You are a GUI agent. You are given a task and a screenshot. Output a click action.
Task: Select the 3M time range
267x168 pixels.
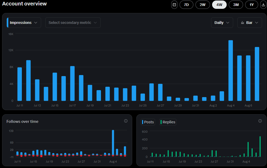[236, 5]
